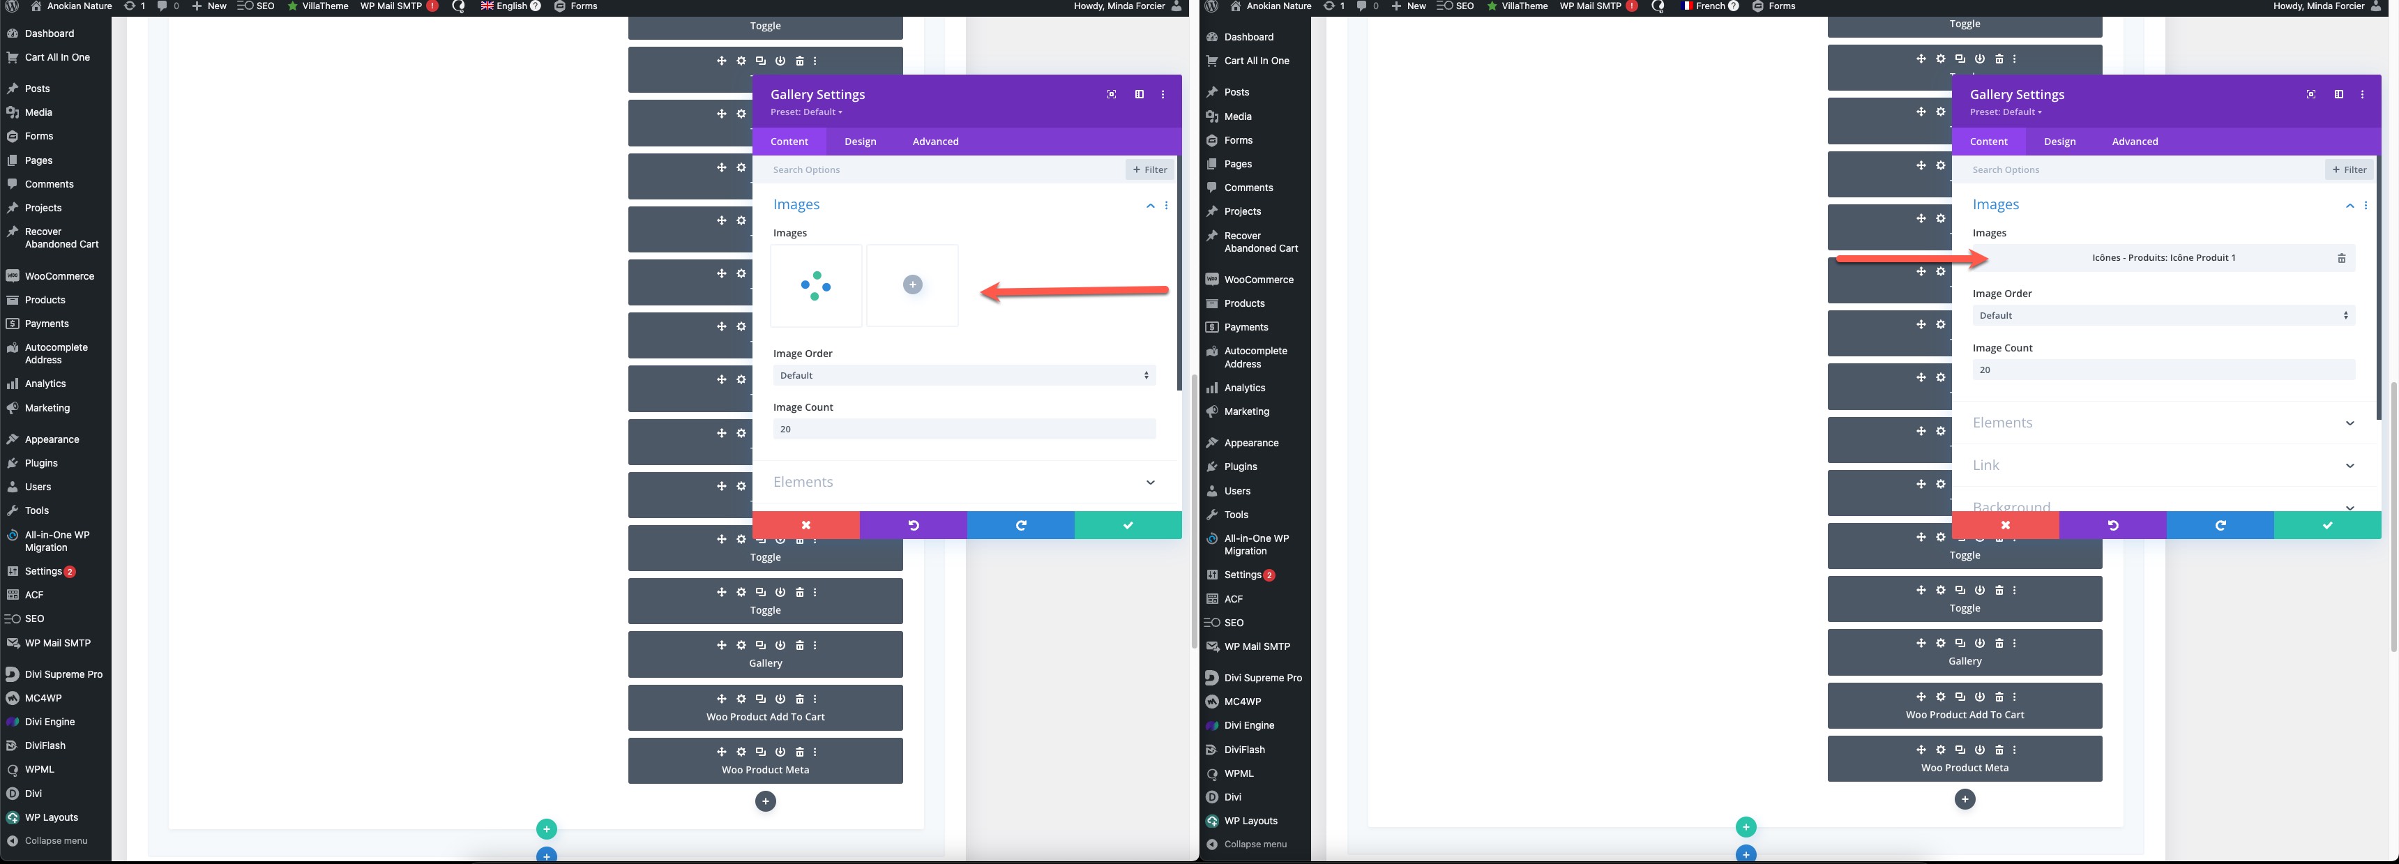Switch to Design tab in English window
Screen dimensions: 2399x864
point(861,142)
